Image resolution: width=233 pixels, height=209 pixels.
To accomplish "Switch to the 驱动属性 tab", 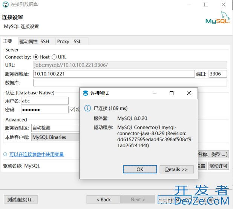I will 28,41.
